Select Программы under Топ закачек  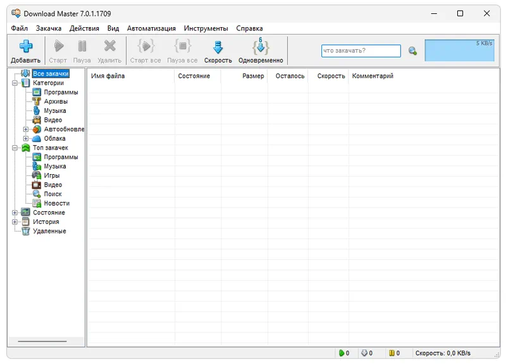point(61,157)
